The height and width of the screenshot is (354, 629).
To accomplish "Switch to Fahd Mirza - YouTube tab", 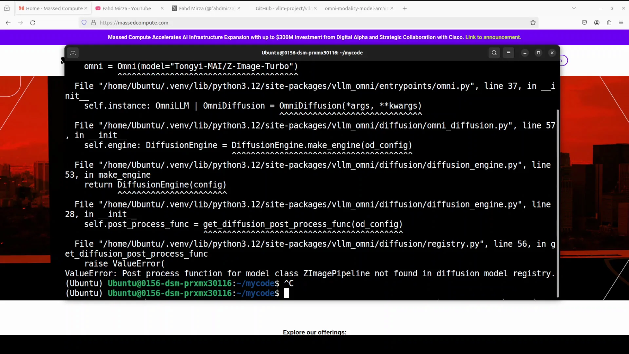I will tap(126, 8).
